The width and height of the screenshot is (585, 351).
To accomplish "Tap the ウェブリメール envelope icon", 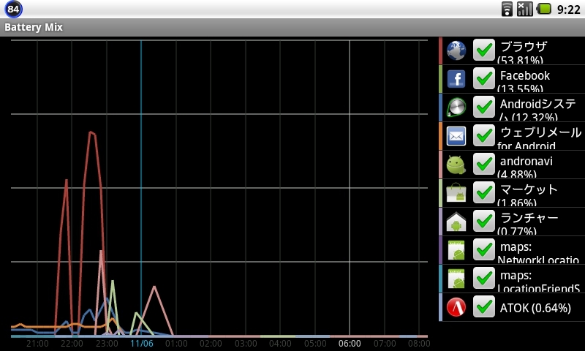I will [456, 136].
